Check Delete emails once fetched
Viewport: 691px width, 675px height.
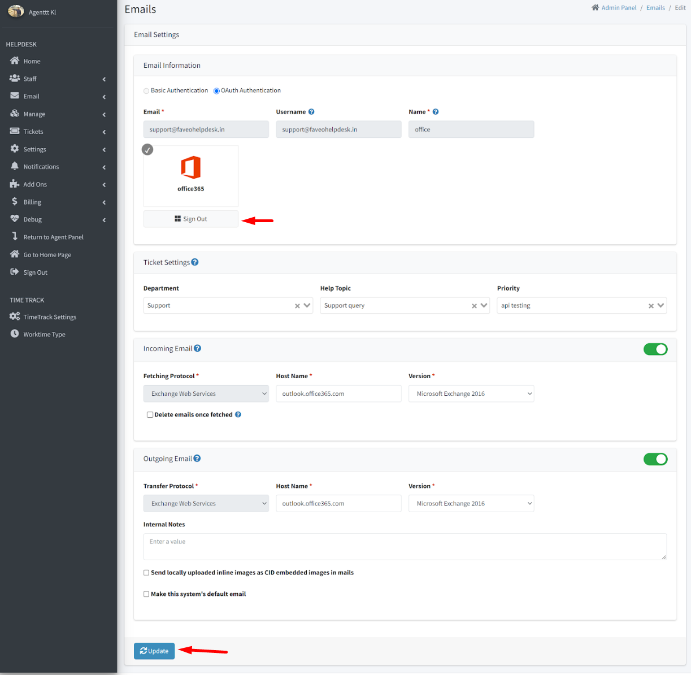[x=150, y=415]
